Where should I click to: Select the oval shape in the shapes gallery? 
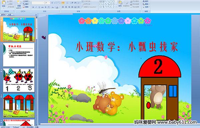[x=114, y=1]
